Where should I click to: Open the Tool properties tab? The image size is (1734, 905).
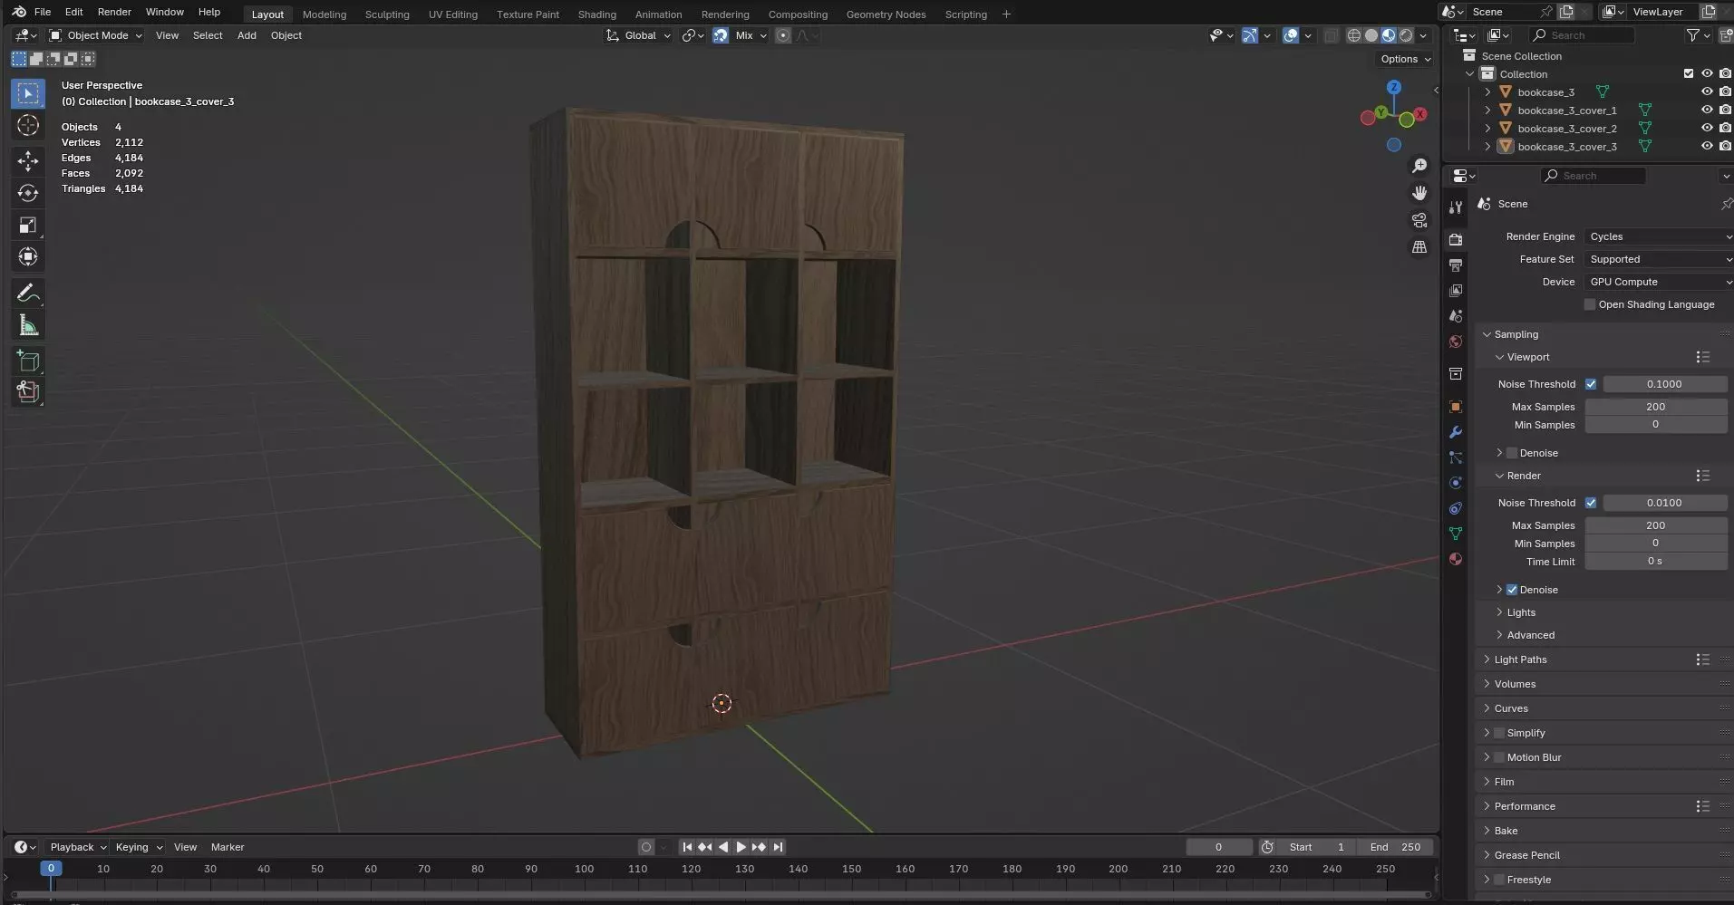click(x=1456, y=207)
